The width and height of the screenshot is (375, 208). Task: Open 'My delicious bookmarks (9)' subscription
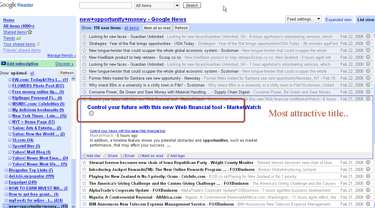click(38, 110)
